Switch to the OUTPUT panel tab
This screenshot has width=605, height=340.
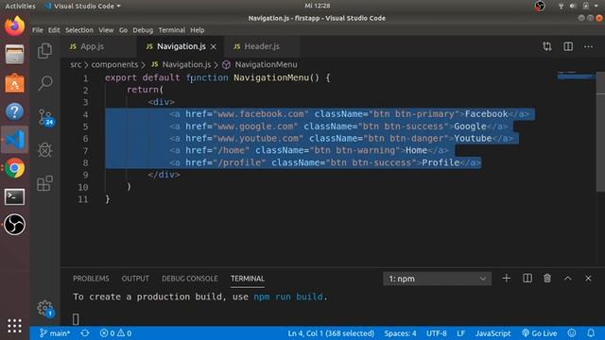(135, 279)
